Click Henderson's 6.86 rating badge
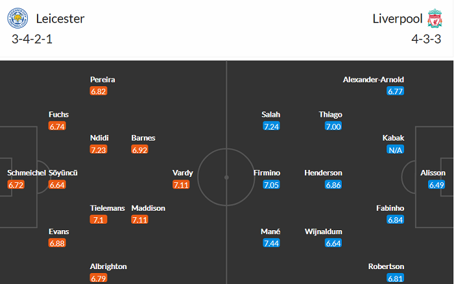The image size is (454, 284). click(x=333, y=185)
